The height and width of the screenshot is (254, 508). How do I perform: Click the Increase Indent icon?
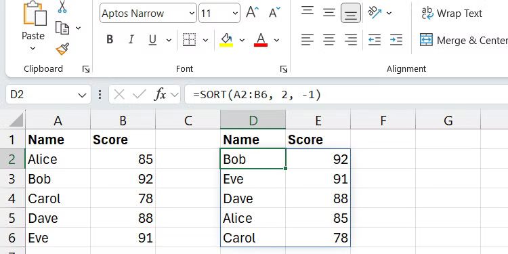(396, 40)
